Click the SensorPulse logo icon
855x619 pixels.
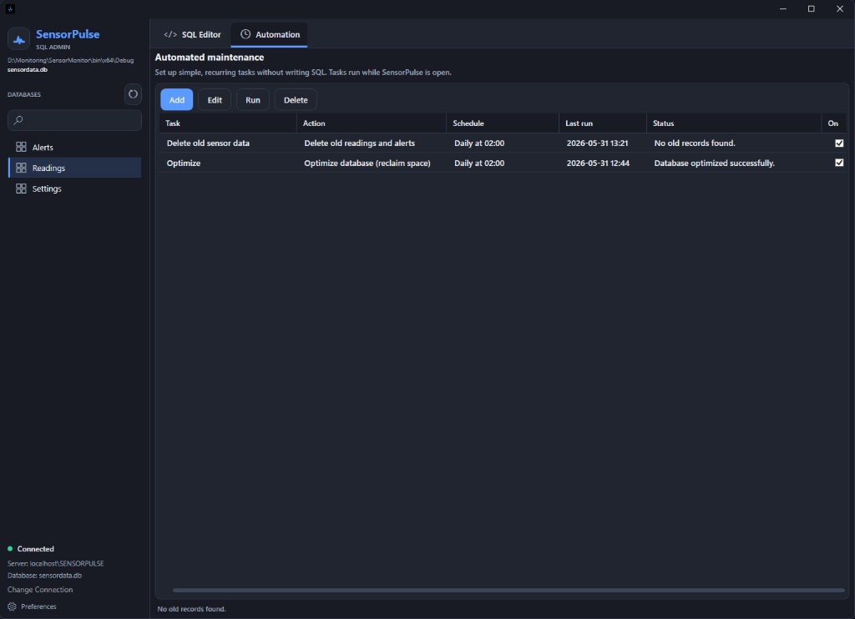click(x=18, y=39)
